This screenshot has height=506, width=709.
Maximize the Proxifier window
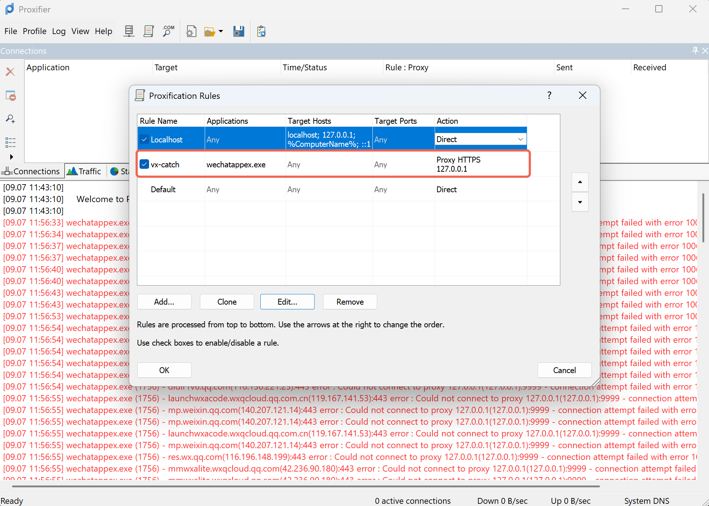tap(659, 9)
